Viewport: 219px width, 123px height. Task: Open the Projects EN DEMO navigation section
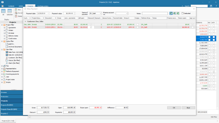coord(11,105)
